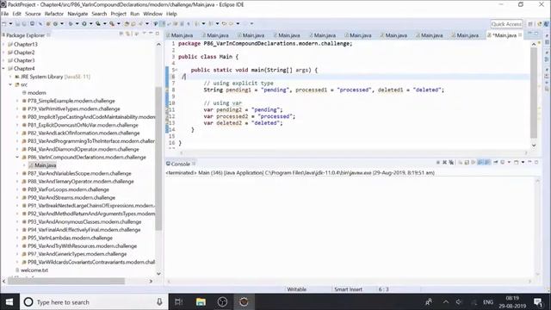Open File Explorer from the taskbar
Screen dimensions: 551x310
point(201,301)
